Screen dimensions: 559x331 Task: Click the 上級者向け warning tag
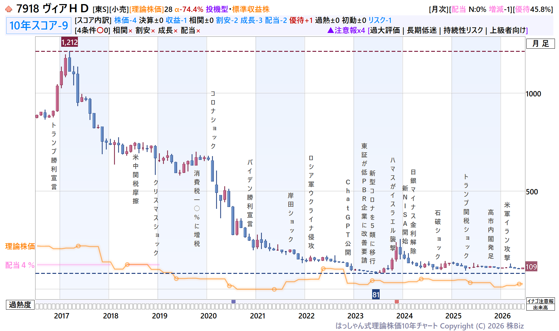point(508,30)
